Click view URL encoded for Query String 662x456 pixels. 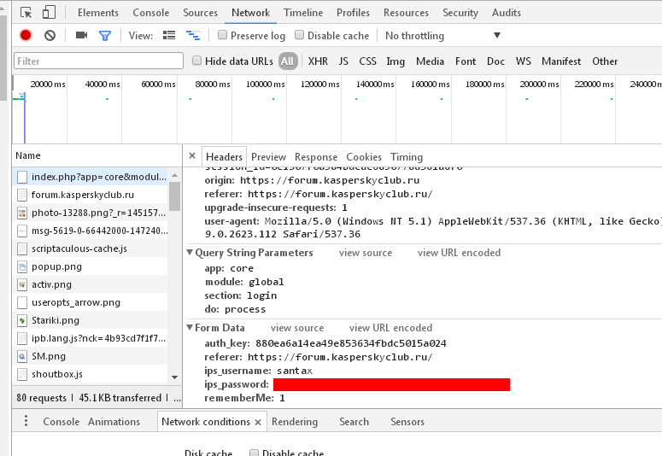pyautogui.click(x=459, y=253)
